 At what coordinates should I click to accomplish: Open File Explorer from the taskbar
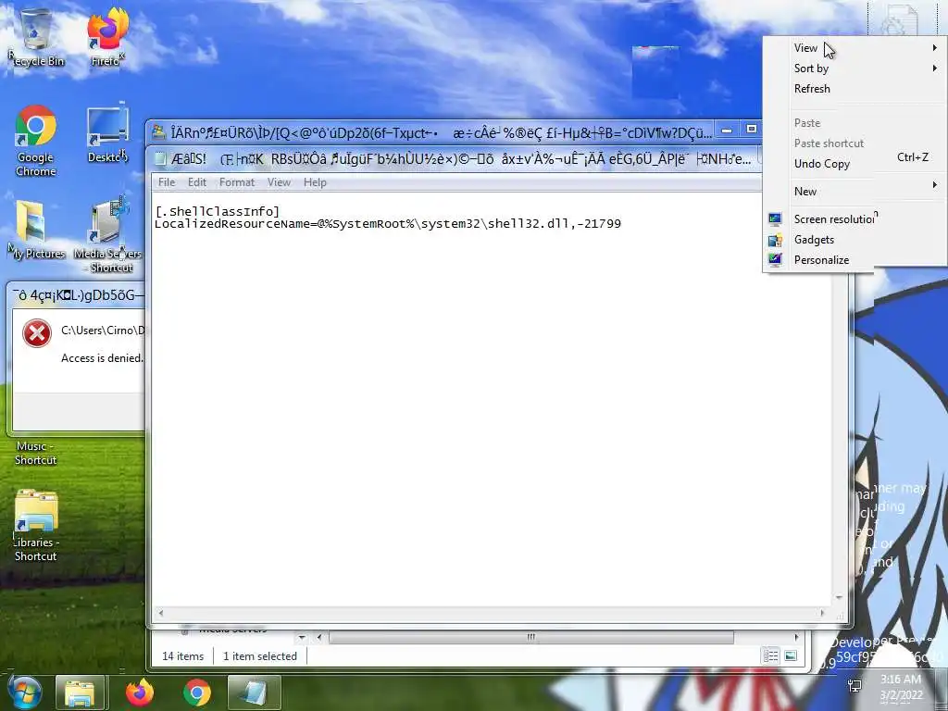[x=81, y=692]
